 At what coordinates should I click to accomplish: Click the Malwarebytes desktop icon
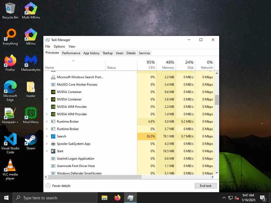[x=31, y=63]
